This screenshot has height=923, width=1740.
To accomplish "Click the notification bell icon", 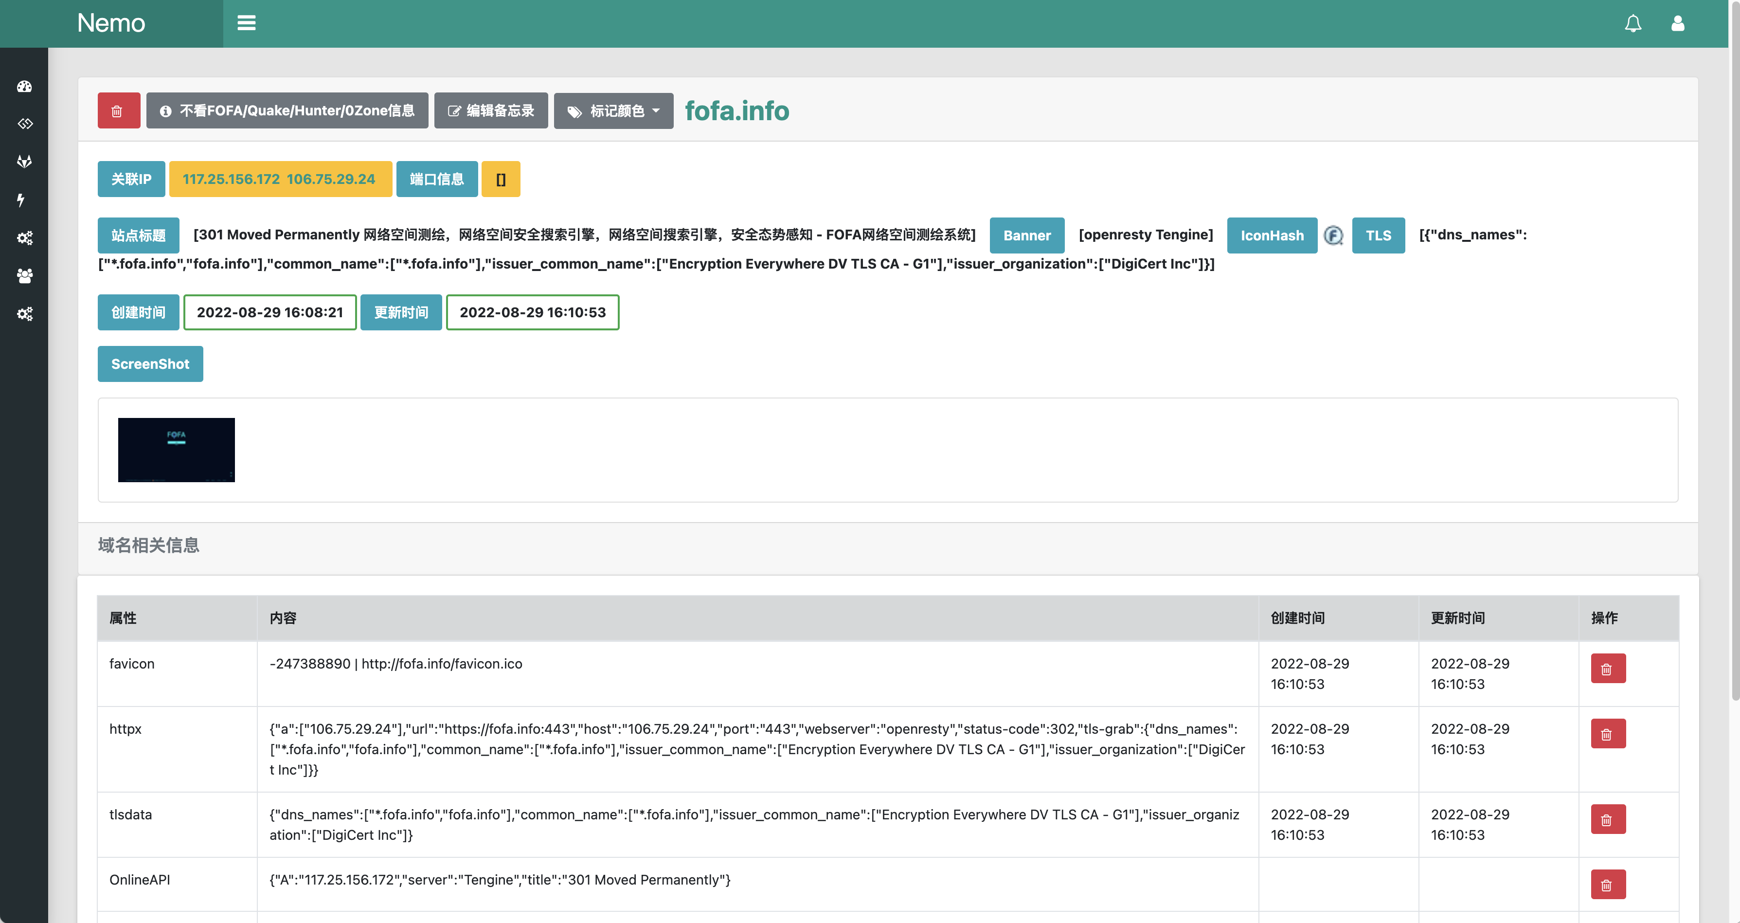I will click(x=1632, y=24).
